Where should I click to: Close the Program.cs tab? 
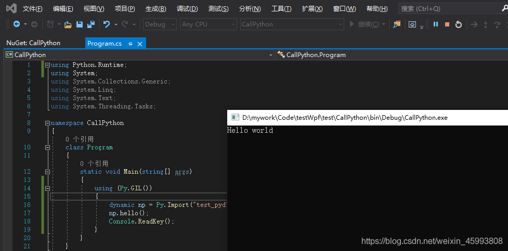click(140, 44)
